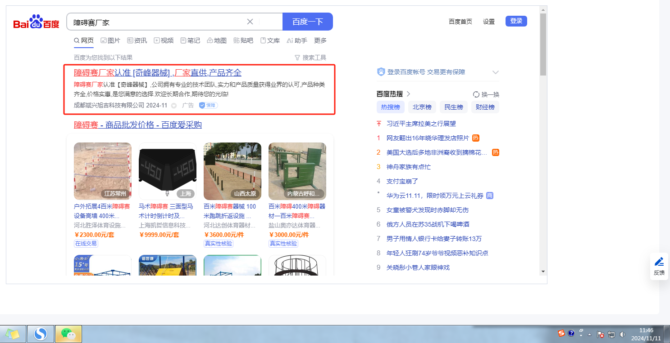Open WeChat from the taskbar
The image size is (670, 343).
tap(68, 334)
